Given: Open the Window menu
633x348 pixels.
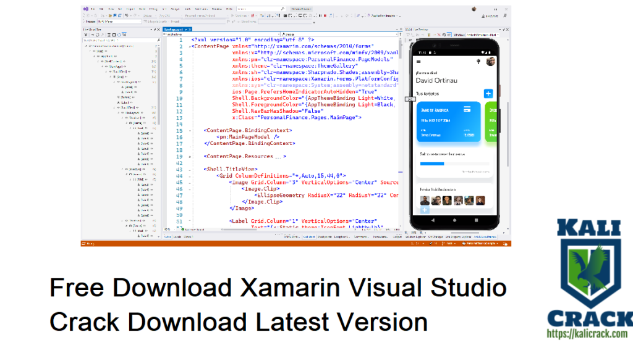Looking at the screenshot, I should click(x=217, y=9).
